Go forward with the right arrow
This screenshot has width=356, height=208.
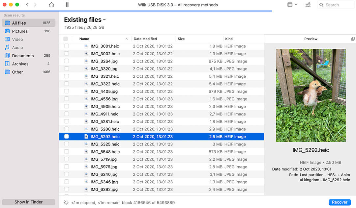coord(35,5)
